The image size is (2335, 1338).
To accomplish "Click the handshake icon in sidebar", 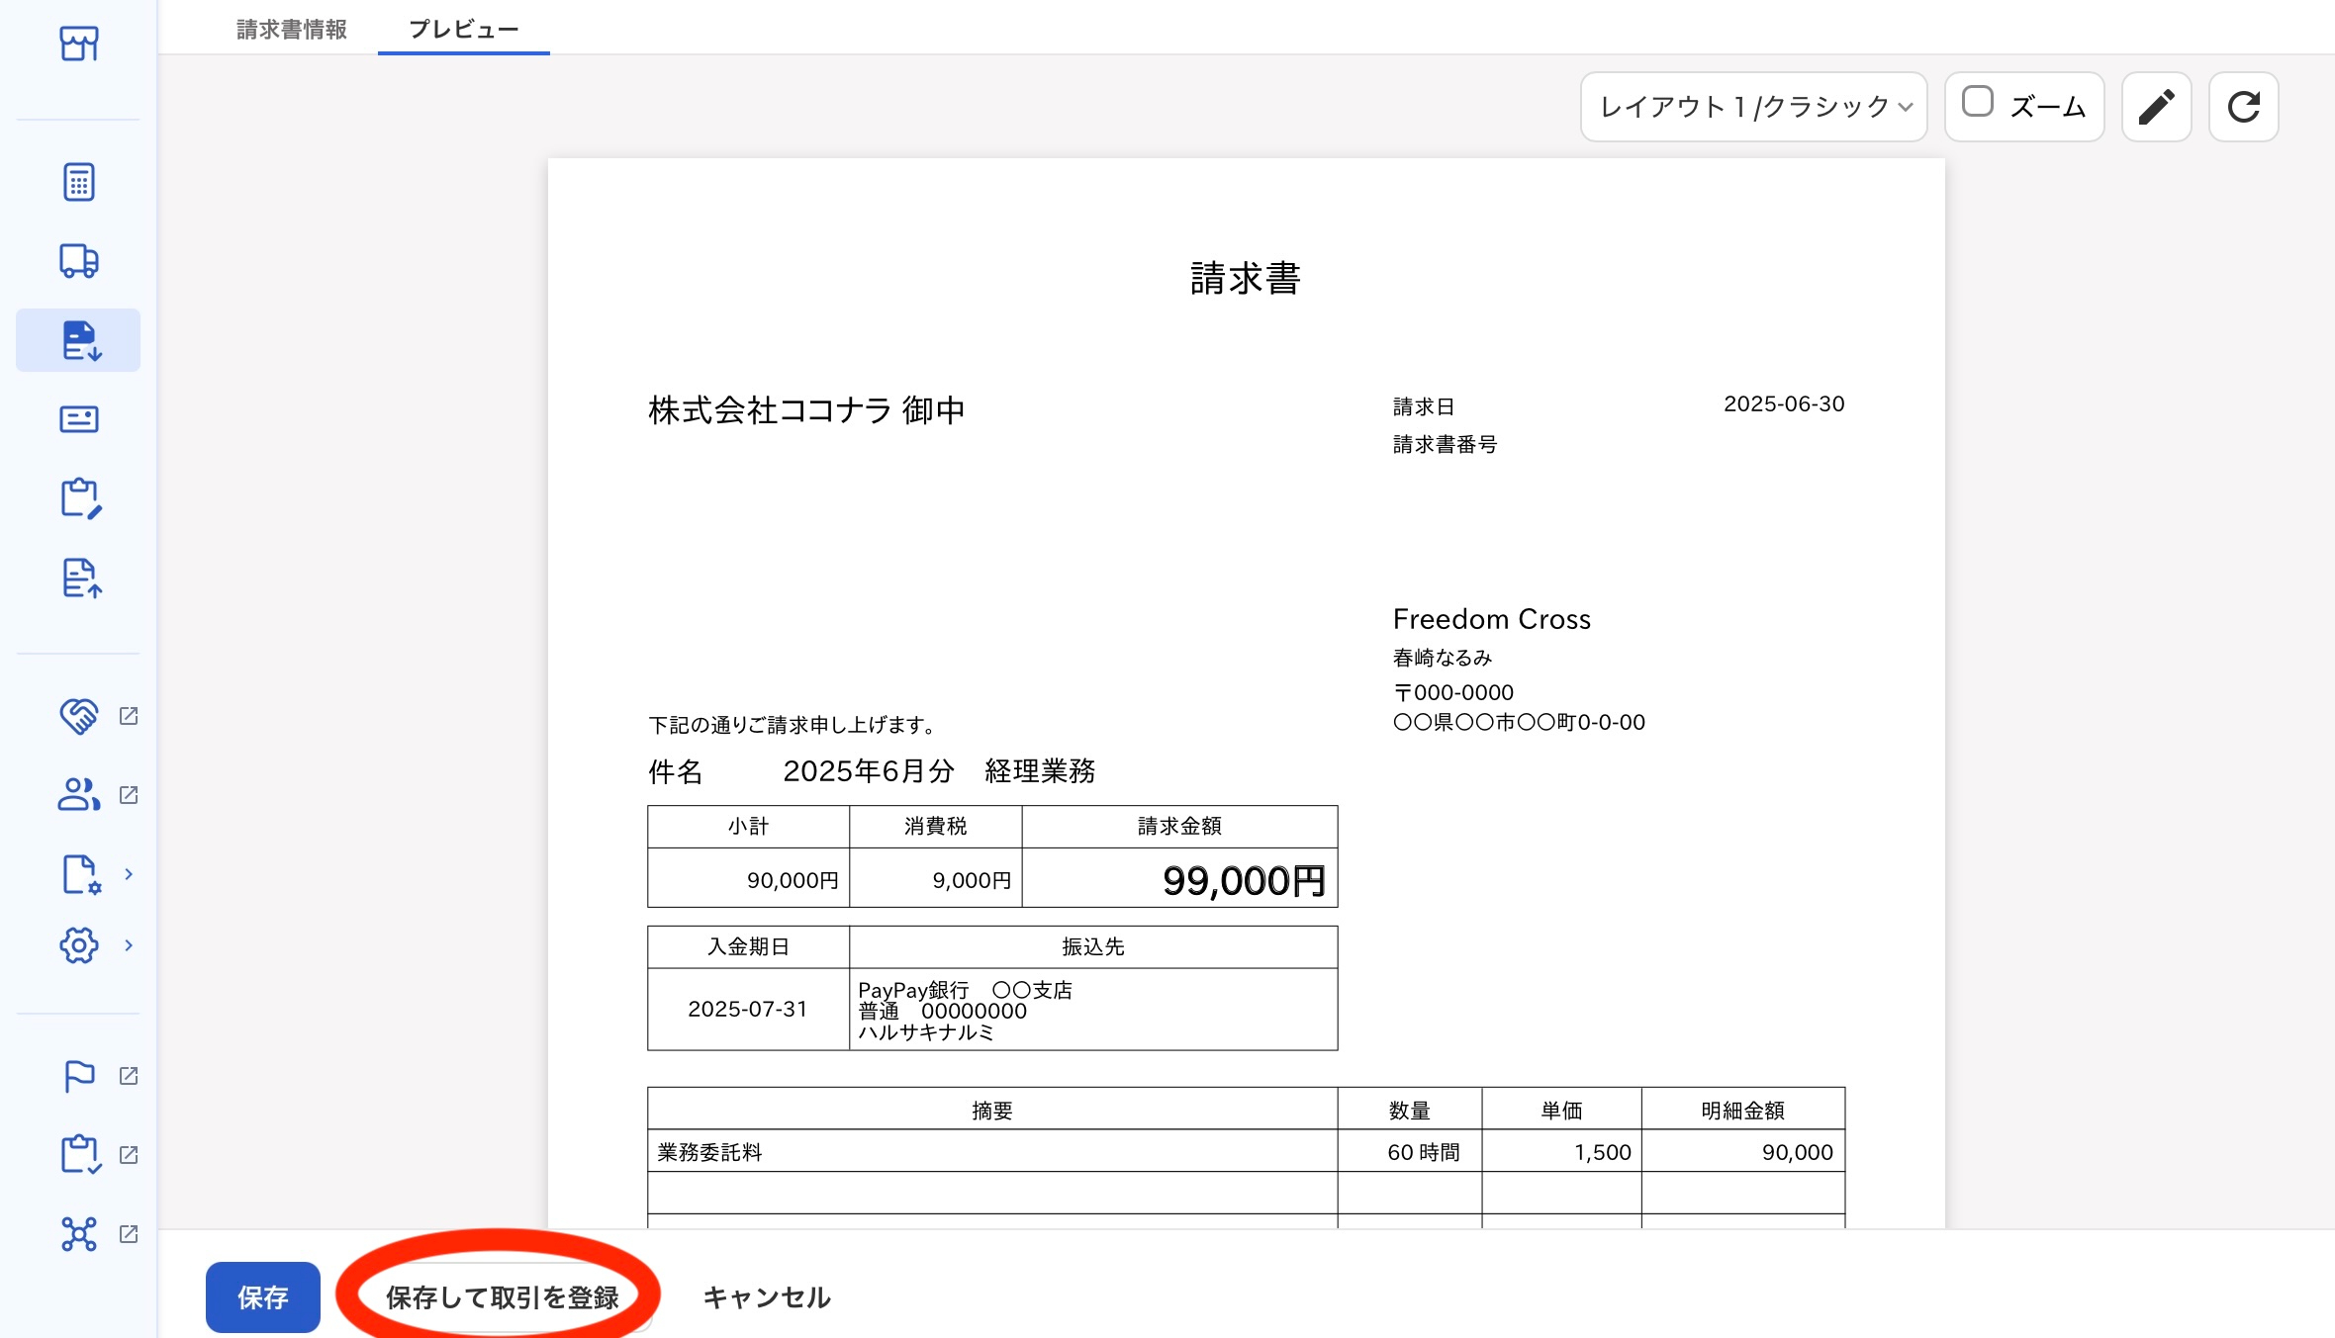I will pos(78,716).
